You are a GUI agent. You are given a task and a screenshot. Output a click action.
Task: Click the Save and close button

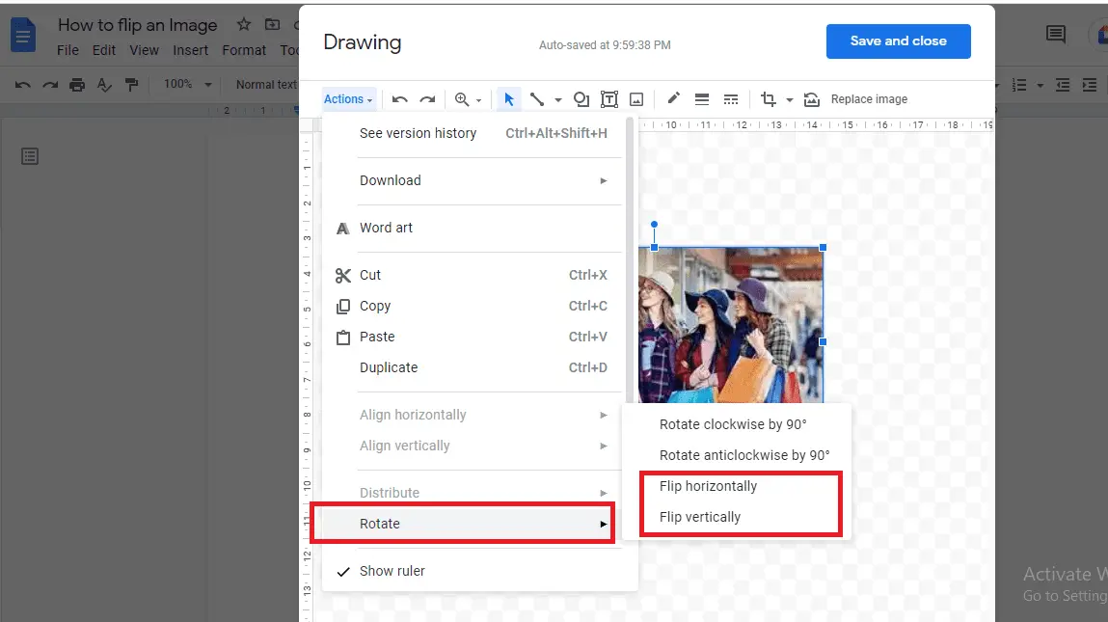898,41
